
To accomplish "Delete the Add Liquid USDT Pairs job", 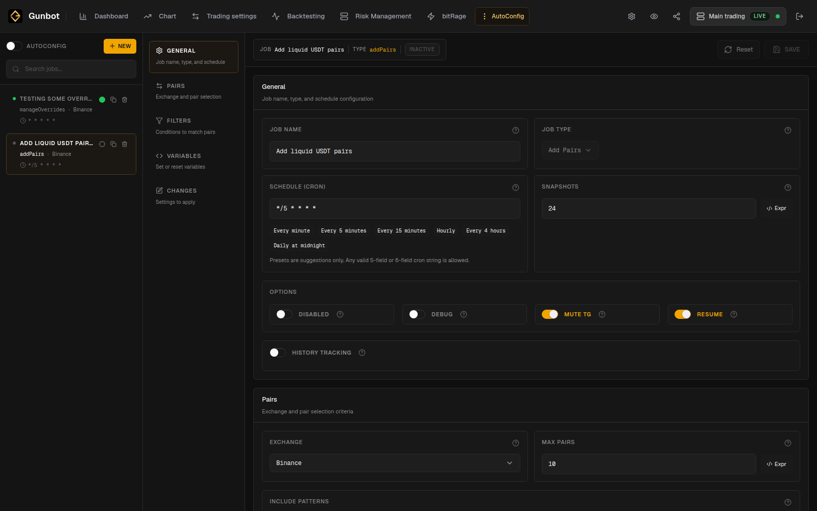I will pyautogui.click(x=125, y=144).
